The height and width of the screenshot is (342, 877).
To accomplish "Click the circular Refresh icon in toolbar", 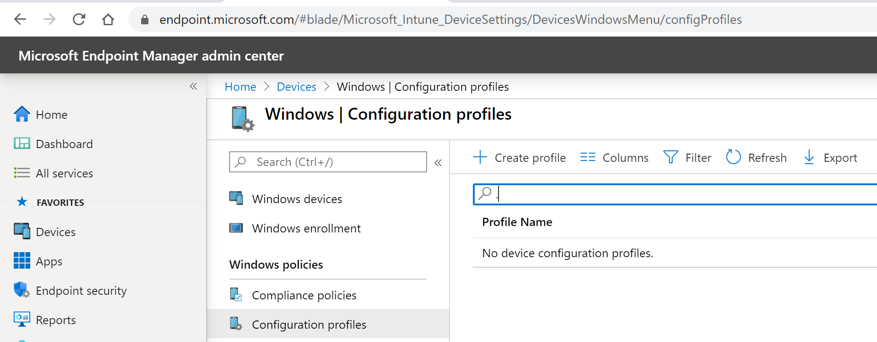I will 733,157.
